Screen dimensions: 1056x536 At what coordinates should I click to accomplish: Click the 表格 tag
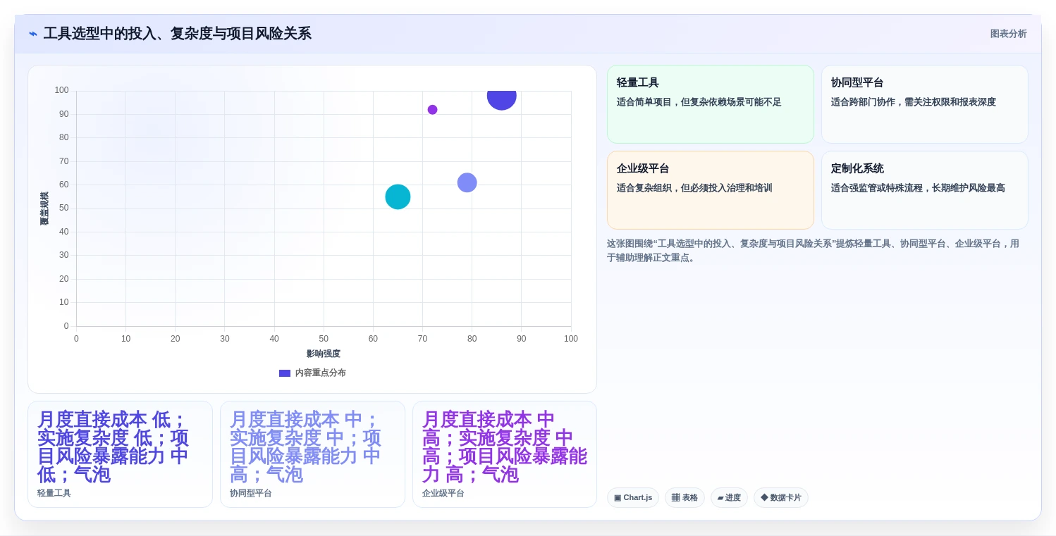[x=684, y=498]
